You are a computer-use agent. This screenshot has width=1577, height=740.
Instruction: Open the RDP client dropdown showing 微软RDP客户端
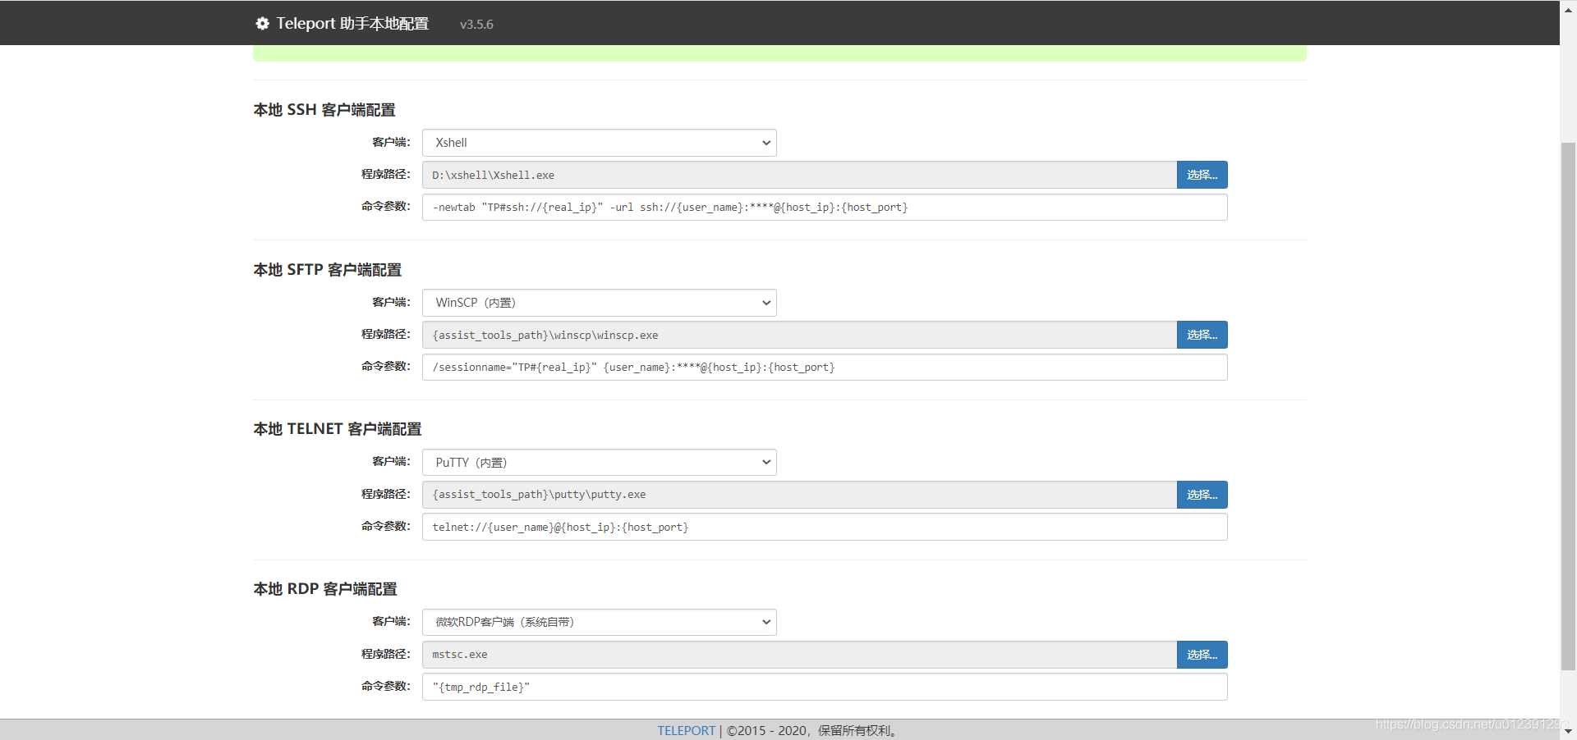pos(600,622)
